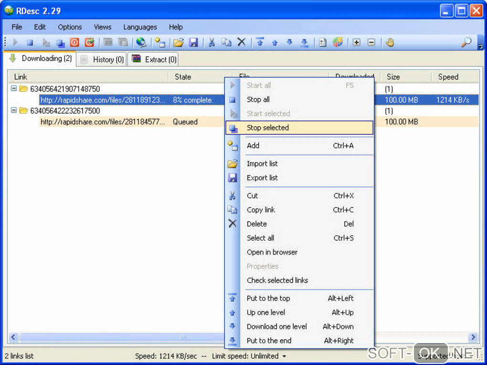The width and height of the screenshot is (487, 365).
Task: Click the Add links toolbar icon
Action: pyautogui.click(x=159, y=42)
